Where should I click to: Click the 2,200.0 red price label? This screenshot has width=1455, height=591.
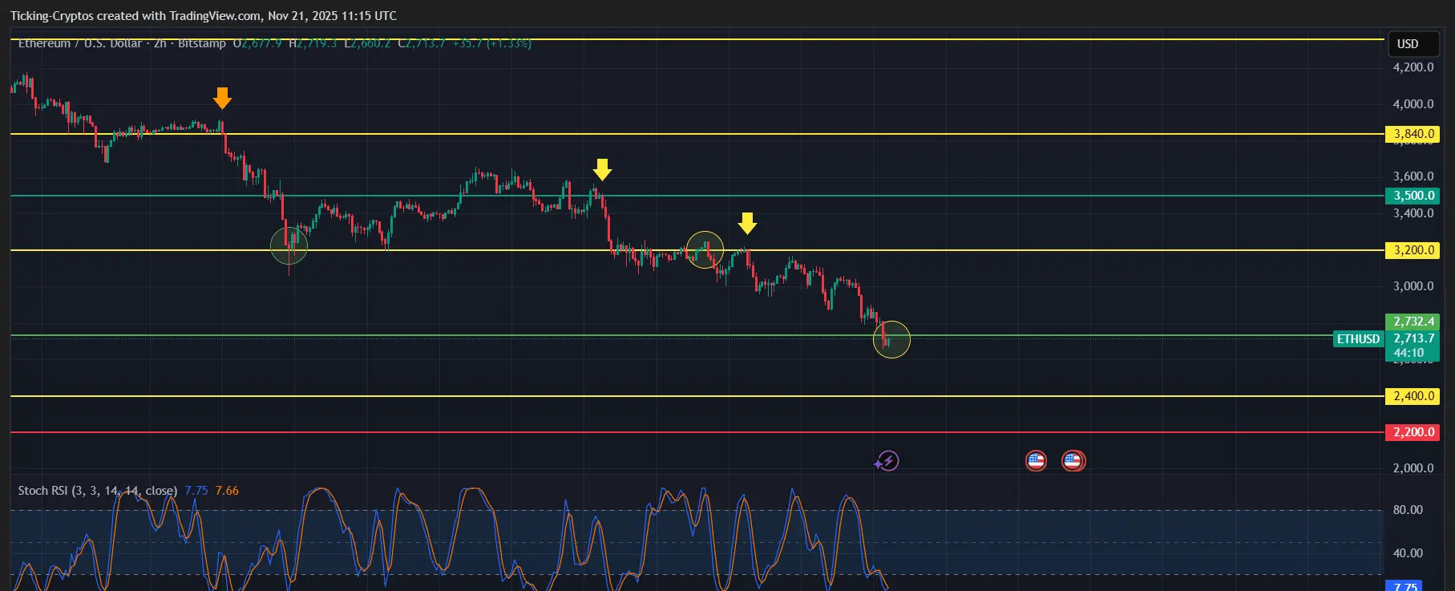pyautogui.click(x=1413, y=432)
